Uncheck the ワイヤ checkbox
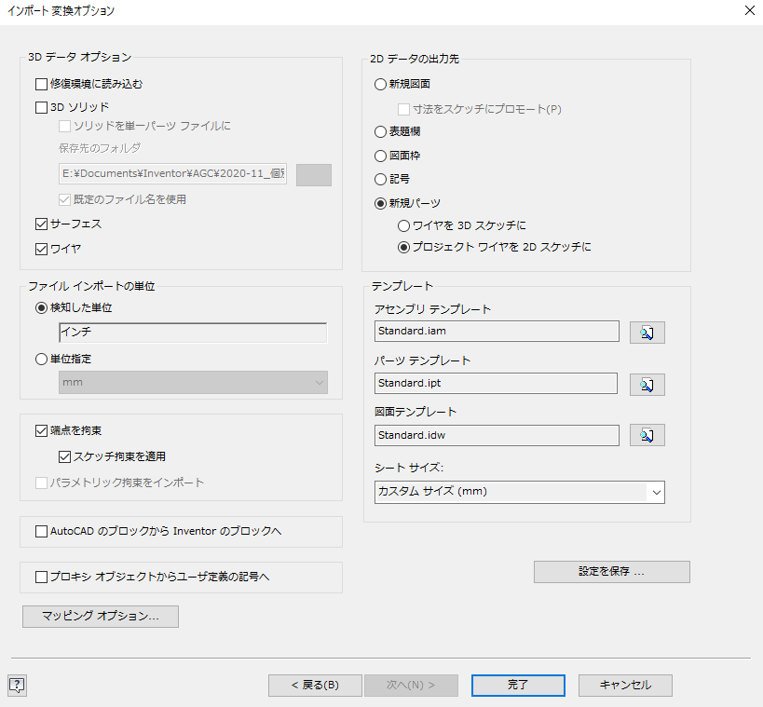This screenshot has width=763, height=707. tap(42, 249)
